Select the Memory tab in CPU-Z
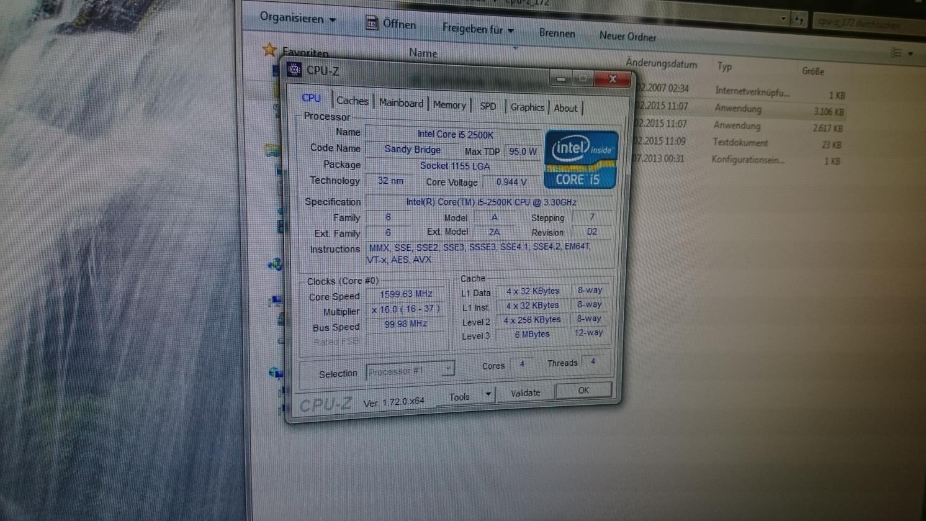Screen dimensions: 926x521 [x=449, y=105]
